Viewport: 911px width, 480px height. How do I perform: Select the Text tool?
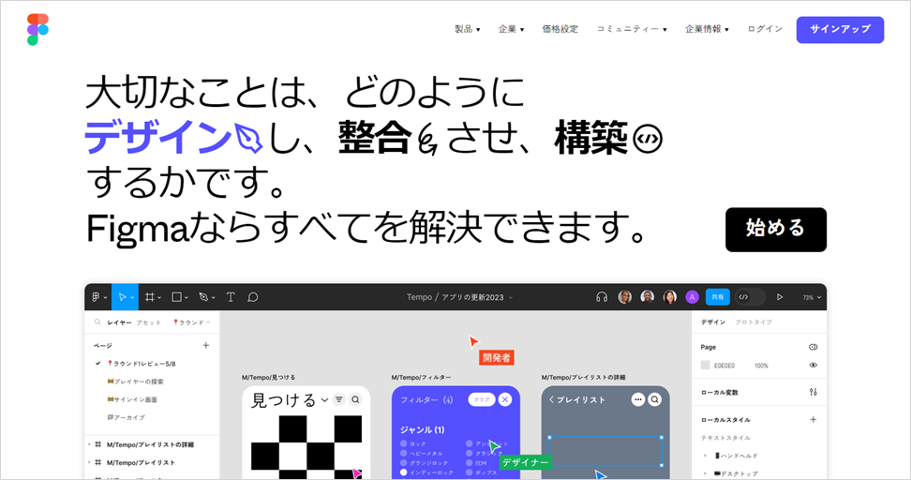click(x=231, y=297)
